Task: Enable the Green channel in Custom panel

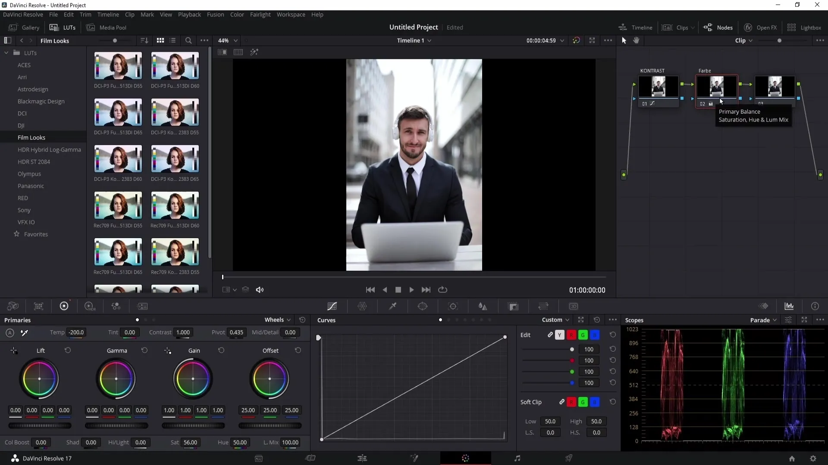Action: [x=582, y=335]
